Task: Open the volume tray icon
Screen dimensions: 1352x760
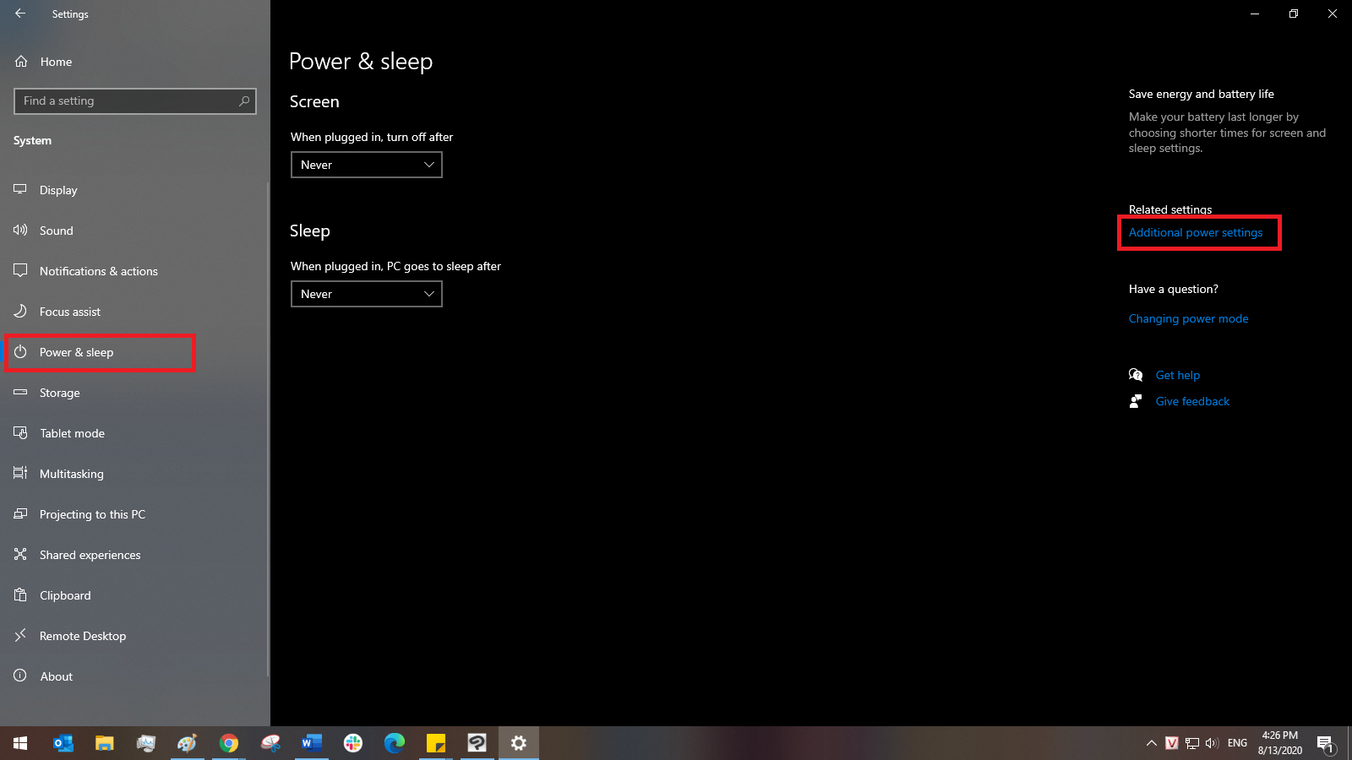Action: (x=1212, y=743)
